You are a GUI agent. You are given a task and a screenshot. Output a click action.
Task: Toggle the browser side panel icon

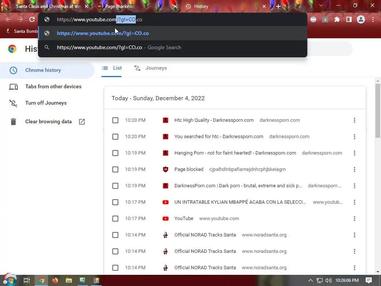tap(349, 19)
